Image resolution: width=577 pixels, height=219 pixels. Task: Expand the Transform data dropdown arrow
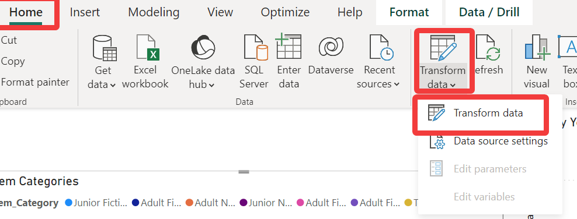(x=453, y=85)
